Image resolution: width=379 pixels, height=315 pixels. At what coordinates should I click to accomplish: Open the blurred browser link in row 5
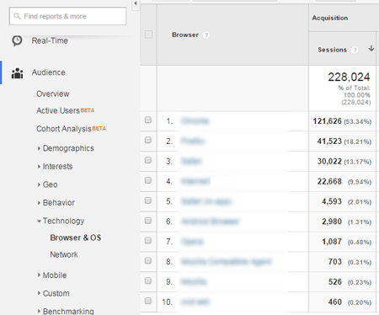pyautogui.click(x=206, y=201)
